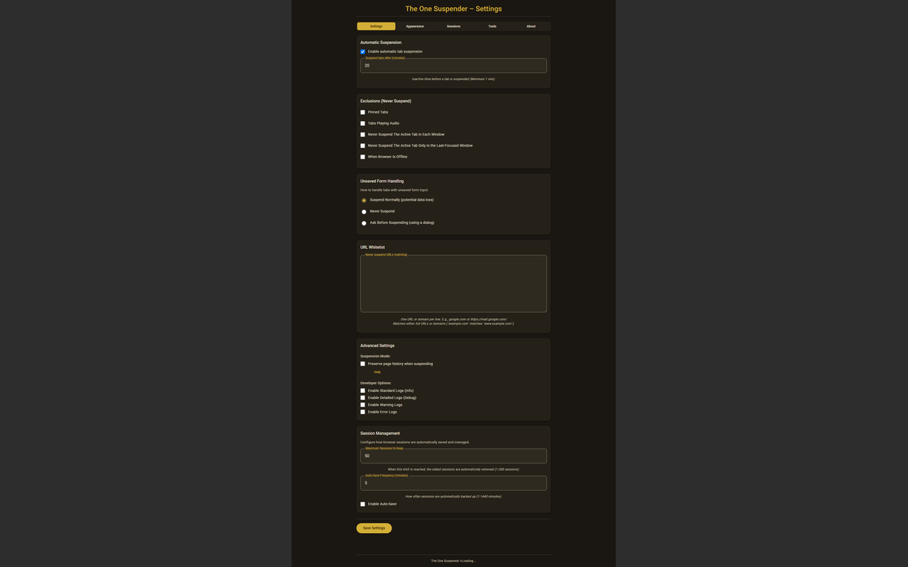
Task: Check the Pinned Tabs exclusion
Action: tap(362, 112)
